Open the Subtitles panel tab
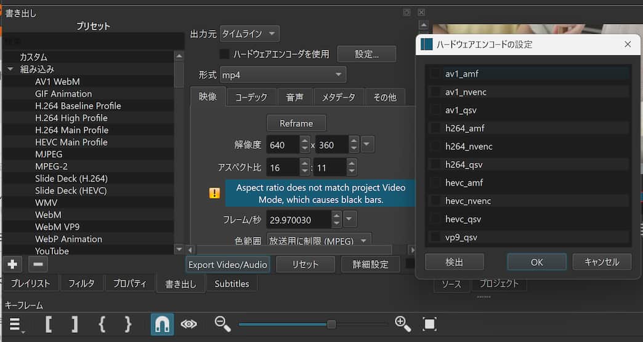This screenshot has height=342, width=643. coord(232,284)
